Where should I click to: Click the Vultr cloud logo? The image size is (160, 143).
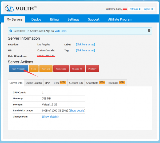[x=9, y=9]
